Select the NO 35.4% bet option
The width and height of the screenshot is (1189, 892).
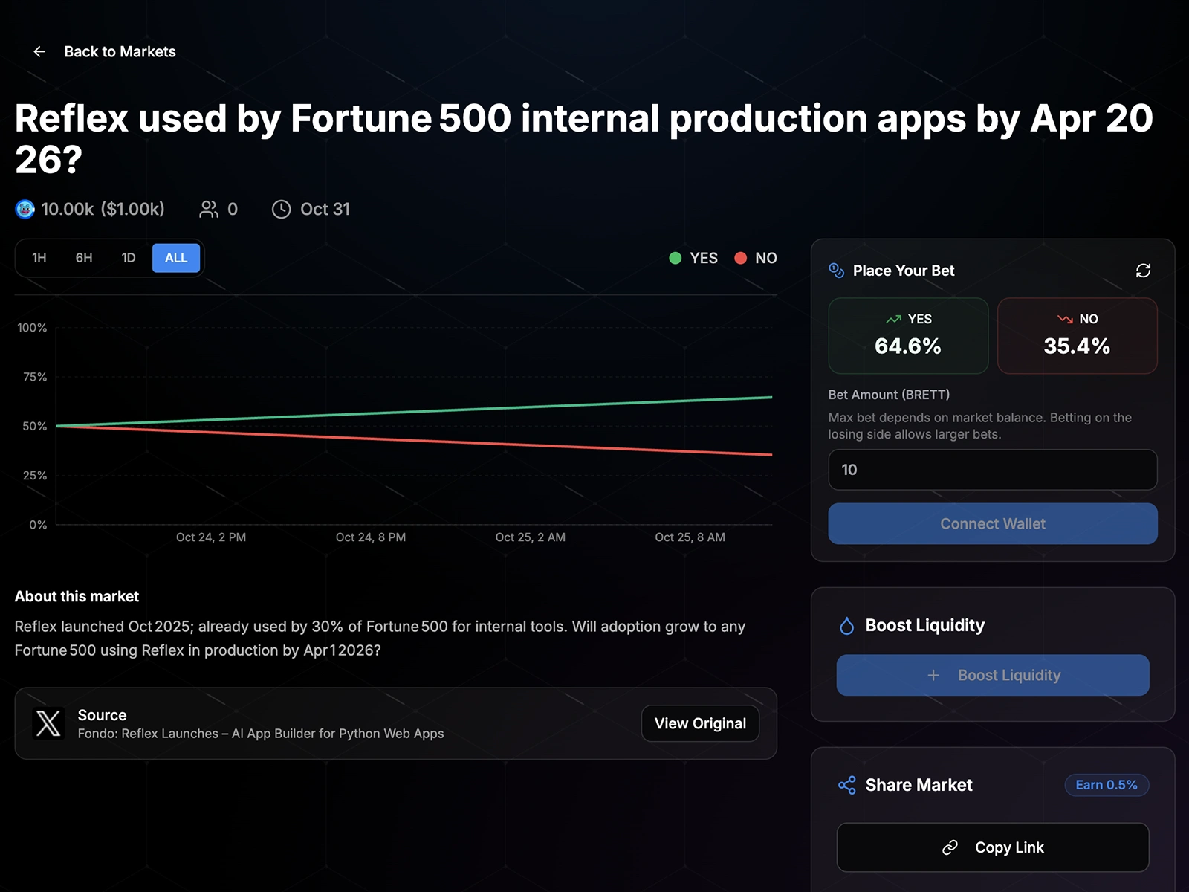(x=1077, y=336)
